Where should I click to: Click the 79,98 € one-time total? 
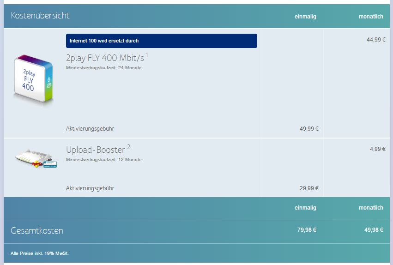(x=307, y=230)
